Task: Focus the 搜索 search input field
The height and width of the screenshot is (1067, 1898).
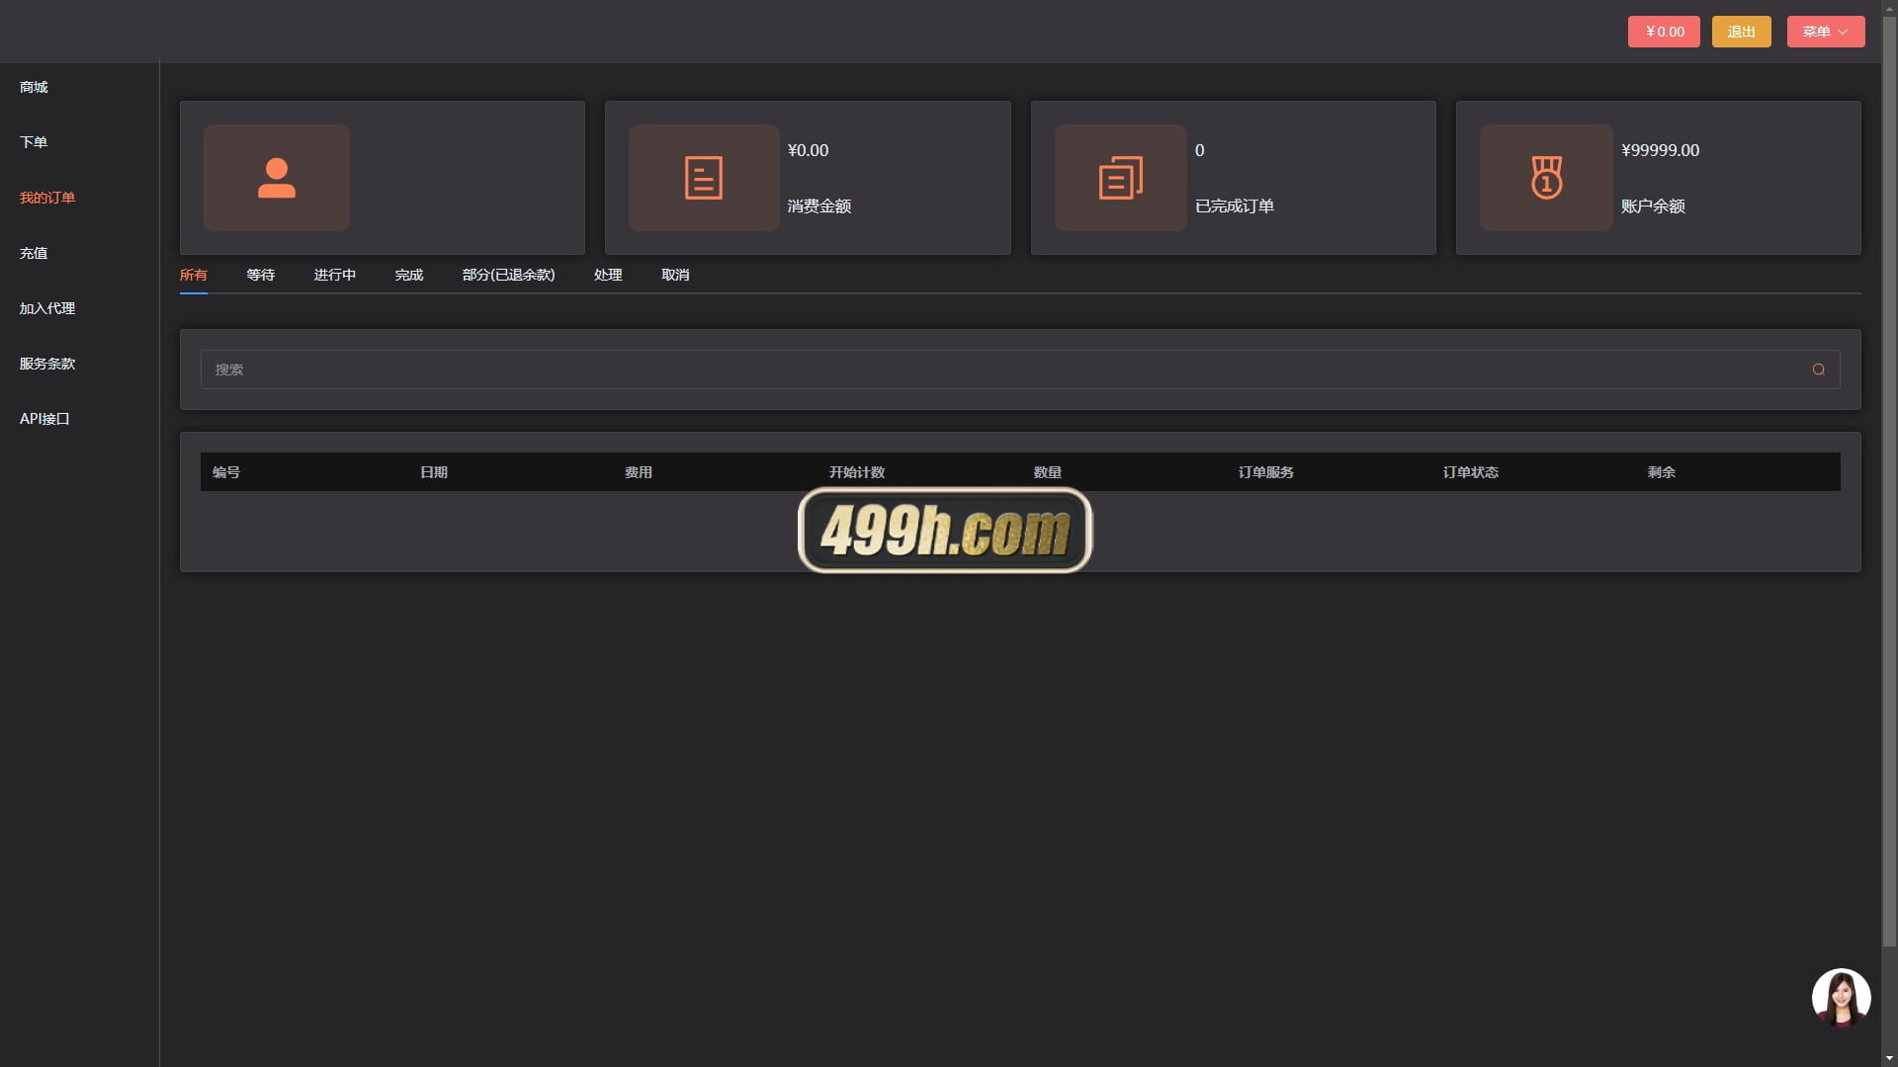Action: 1020,369
